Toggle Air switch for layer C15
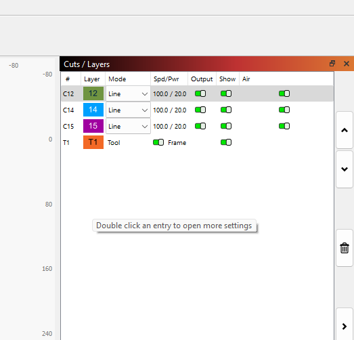The image size is (354, 340). [x=284, y=126]
